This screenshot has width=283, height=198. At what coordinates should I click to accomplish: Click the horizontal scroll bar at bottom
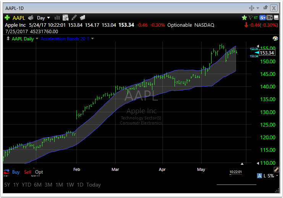click(x=236, y=185)
